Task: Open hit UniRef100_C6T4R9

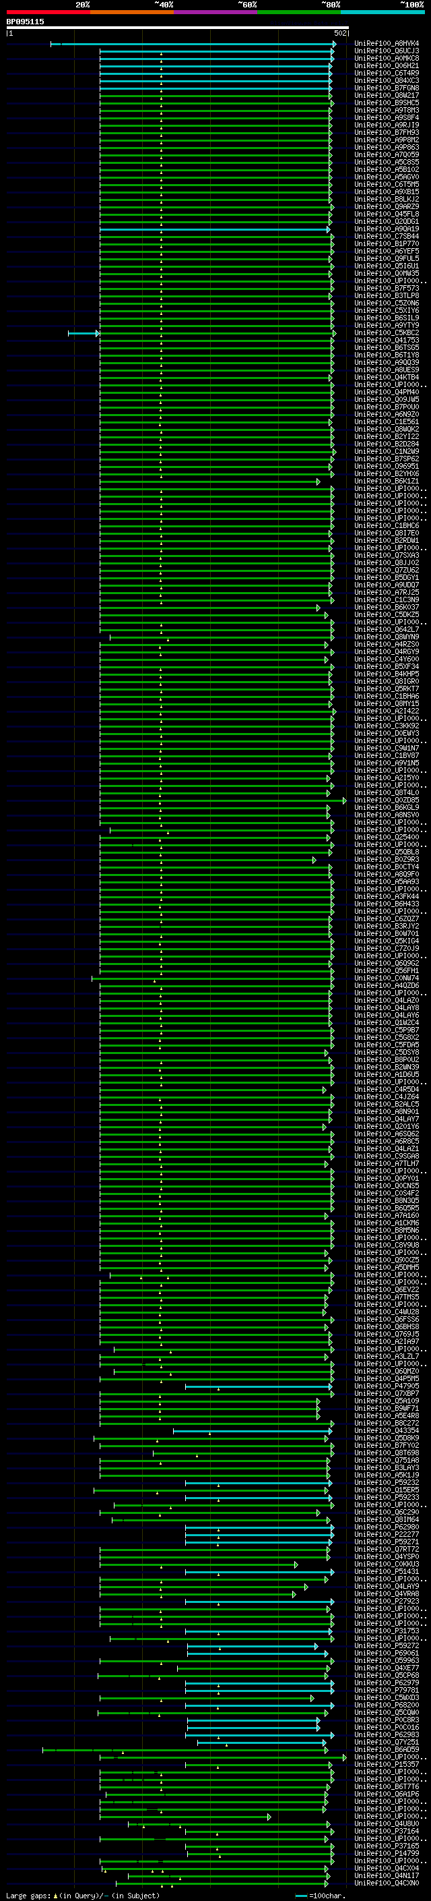Action: tap(386, 73)
